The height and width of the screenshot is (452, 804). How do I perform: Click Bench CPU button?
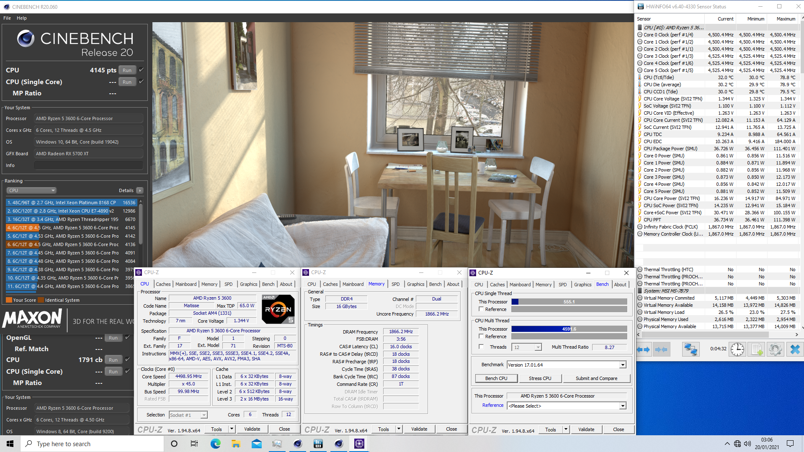(496, 378)
